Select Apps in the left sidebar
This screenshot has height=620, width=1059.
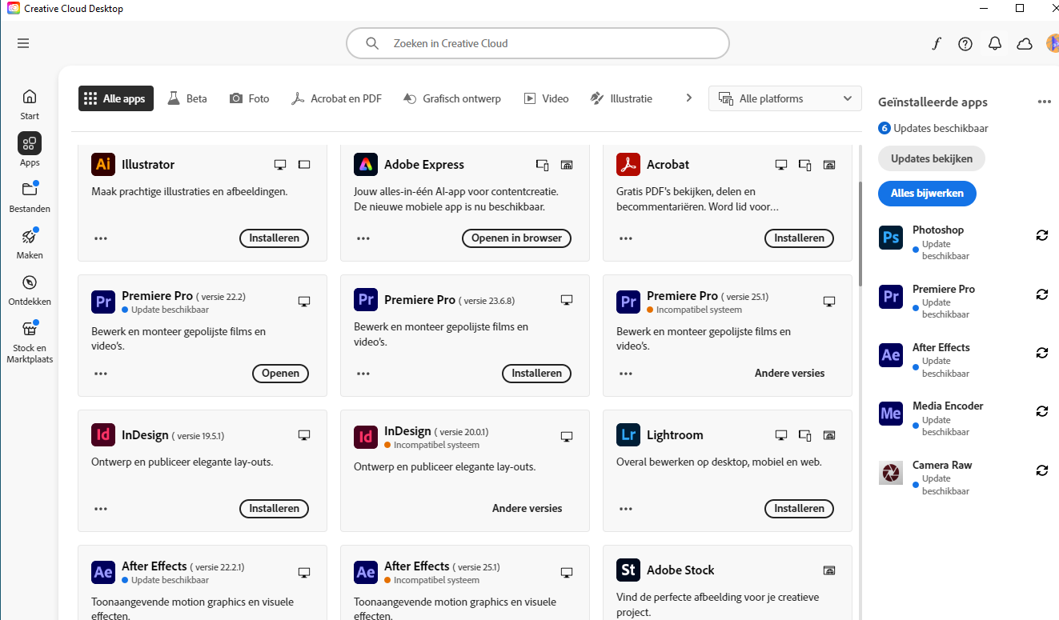pyautogui.click(x=29, y=149)
